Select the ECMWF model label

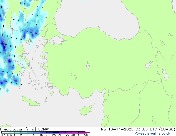click(44, 129)
